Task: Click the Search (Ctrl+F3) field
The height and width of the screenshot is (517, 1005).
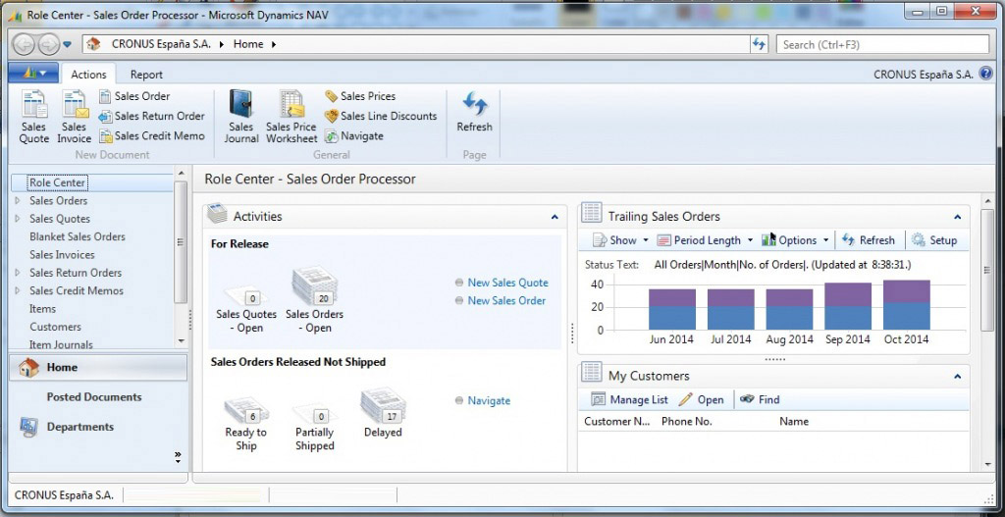Action: pyautogui.click(x=882, y=45)
